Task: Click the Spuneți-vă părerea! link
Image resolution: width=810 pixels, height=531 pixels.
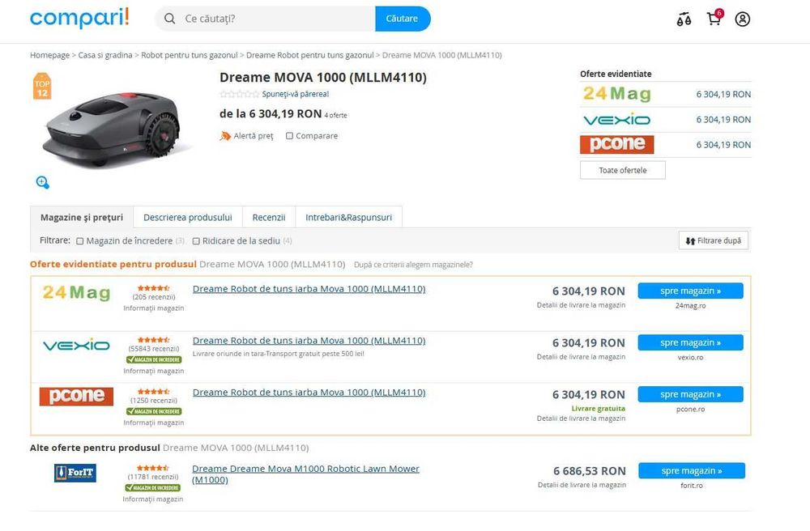Action: click(296, 94)
